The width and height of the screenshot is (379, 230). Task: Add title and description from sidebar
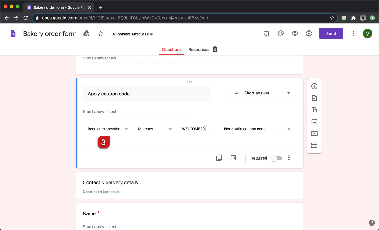[x=314, y=110]
